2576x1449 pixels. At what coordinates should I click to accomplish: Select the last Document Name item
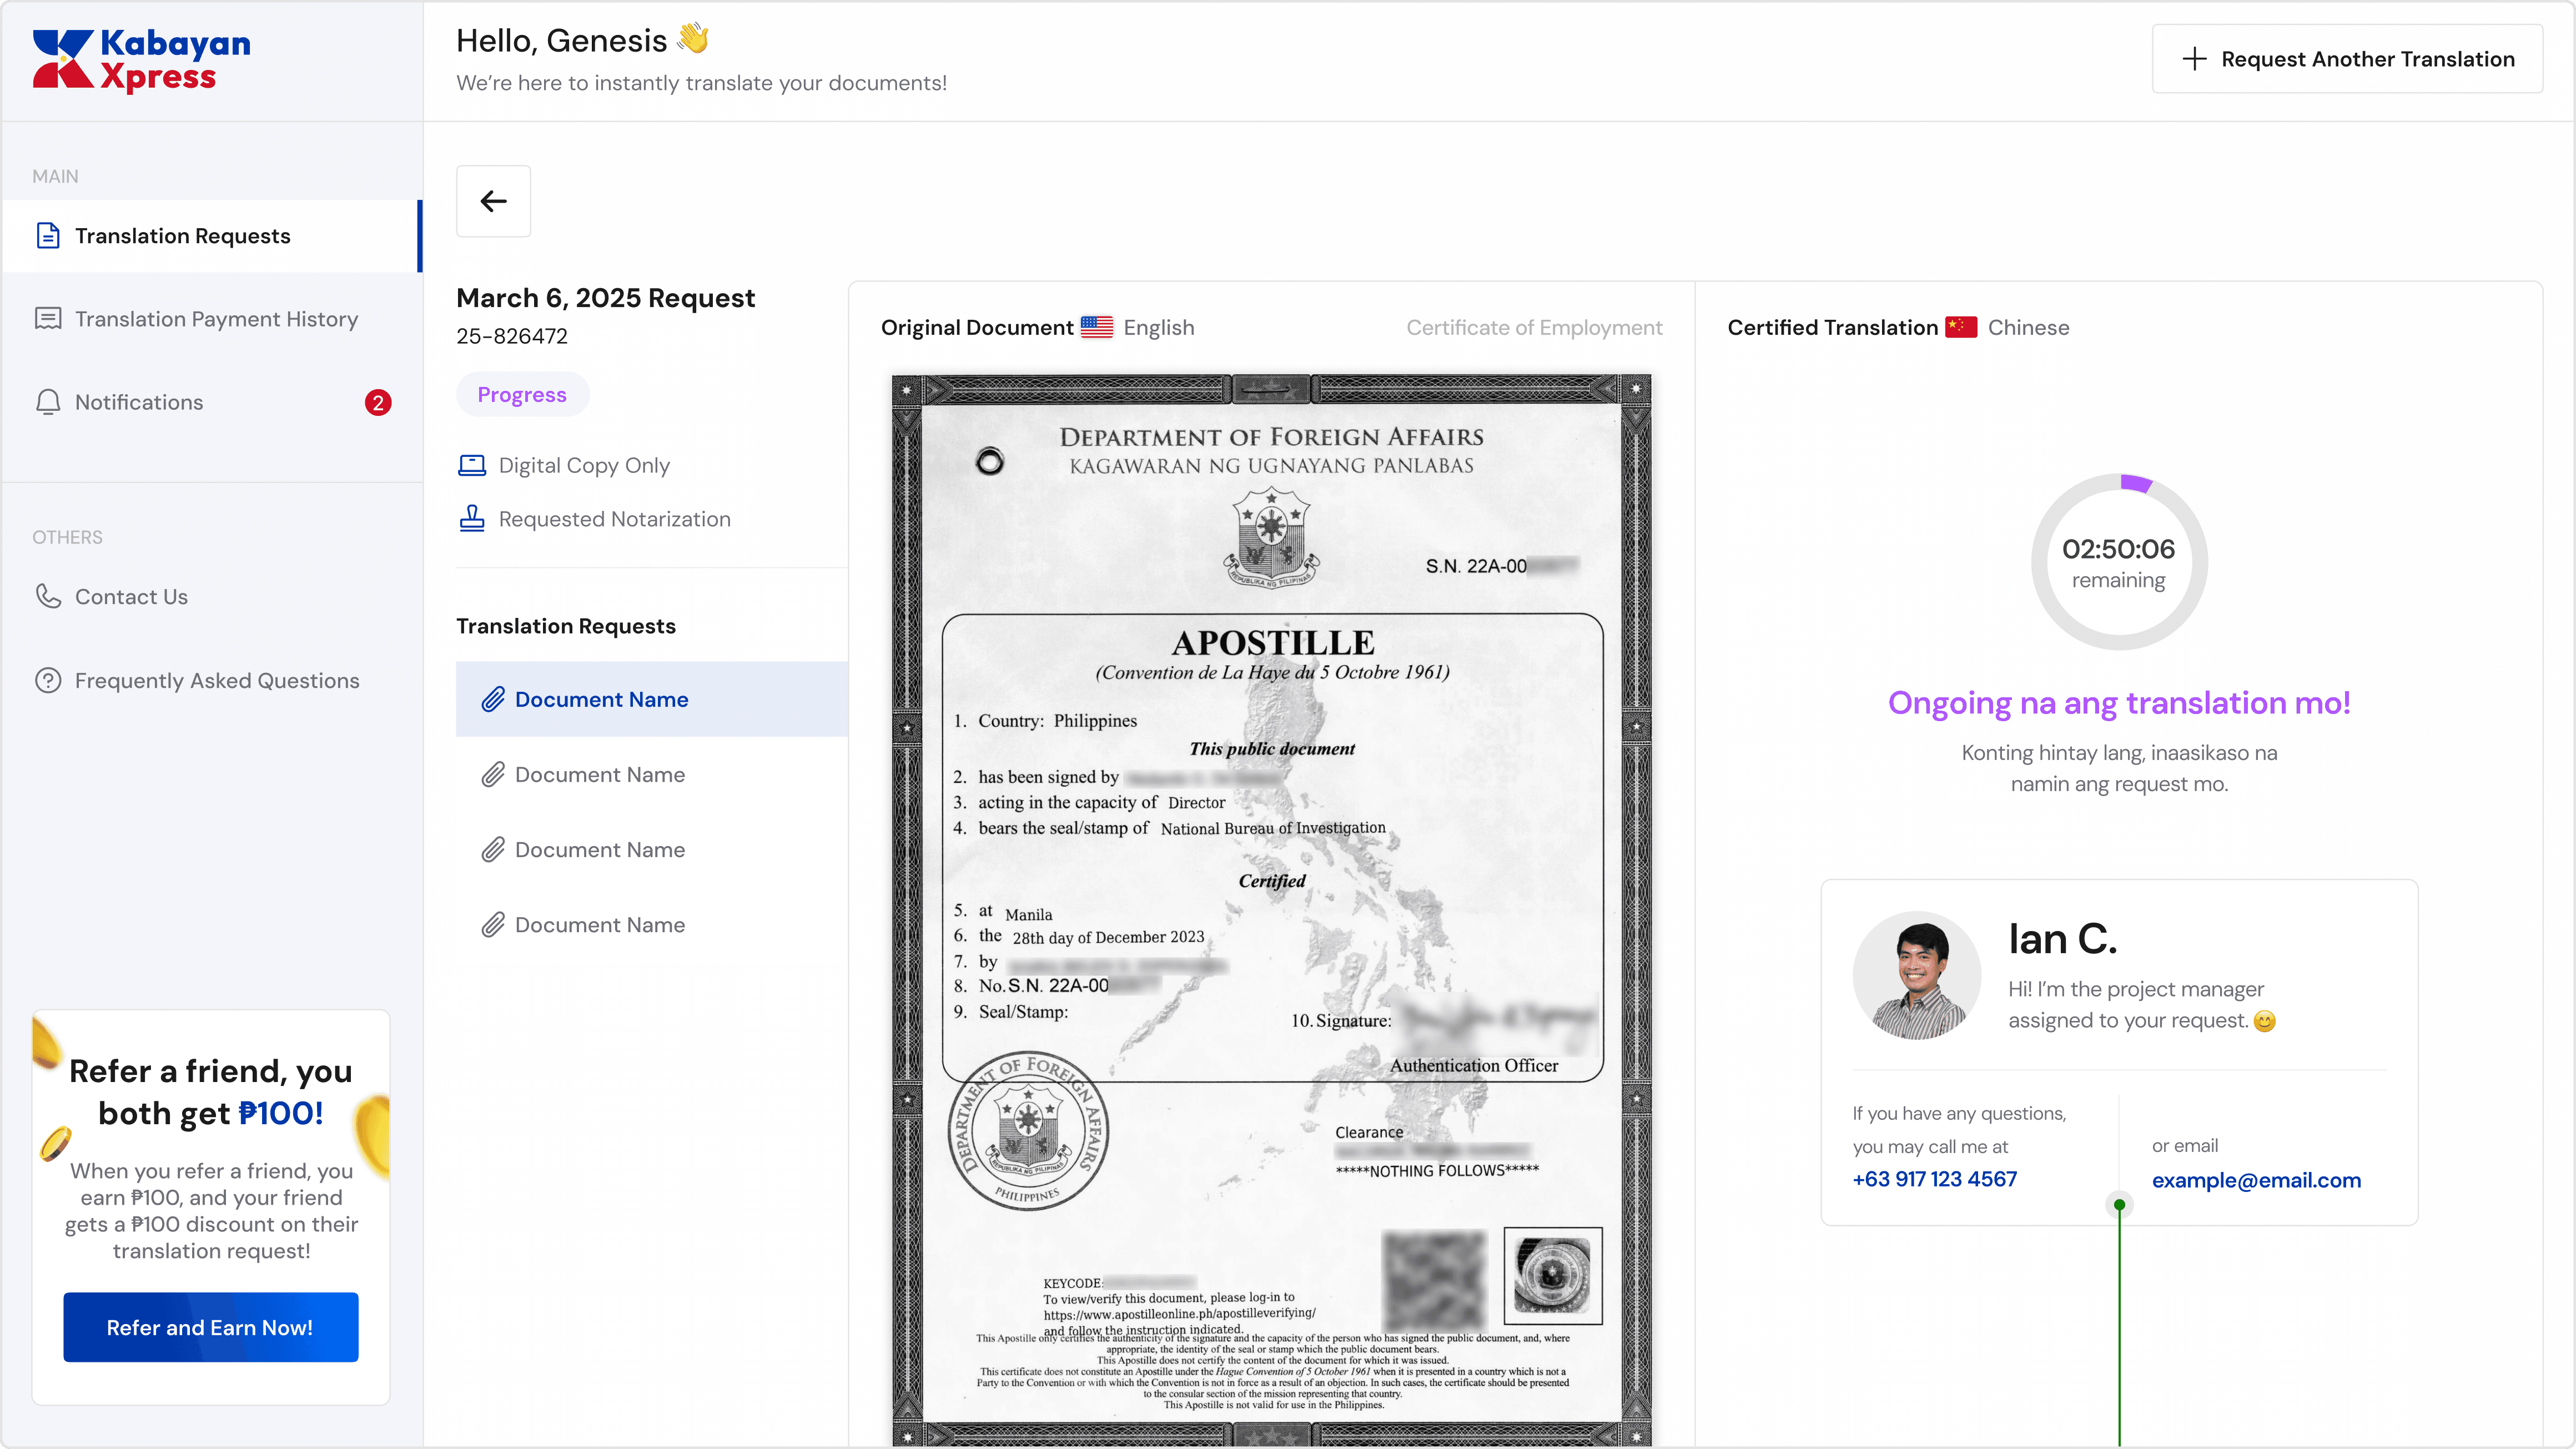point(599,925)
